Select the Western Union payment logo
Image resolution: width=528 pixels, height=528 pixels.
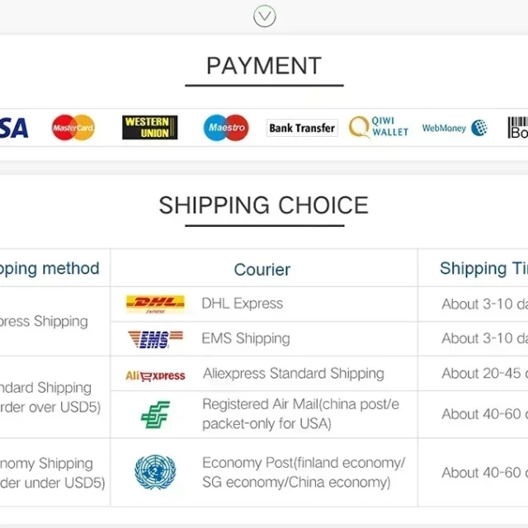(x=150, y=128)
